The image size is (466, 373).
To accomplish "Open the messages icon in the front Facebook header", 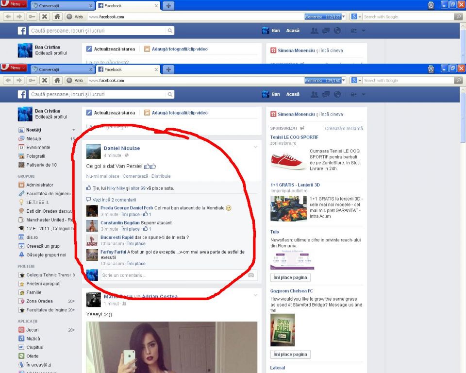I will [x=326, y=95].
